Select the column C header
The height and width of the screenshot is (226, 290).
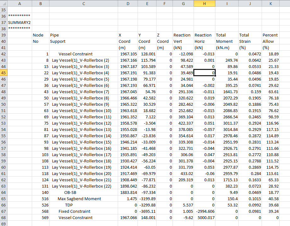tap(83, 3)
